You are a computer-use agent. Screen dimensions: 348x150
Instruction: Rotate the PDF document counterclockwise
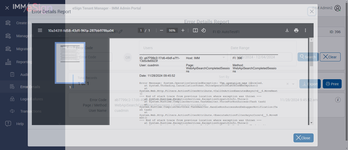click(204, 30)
